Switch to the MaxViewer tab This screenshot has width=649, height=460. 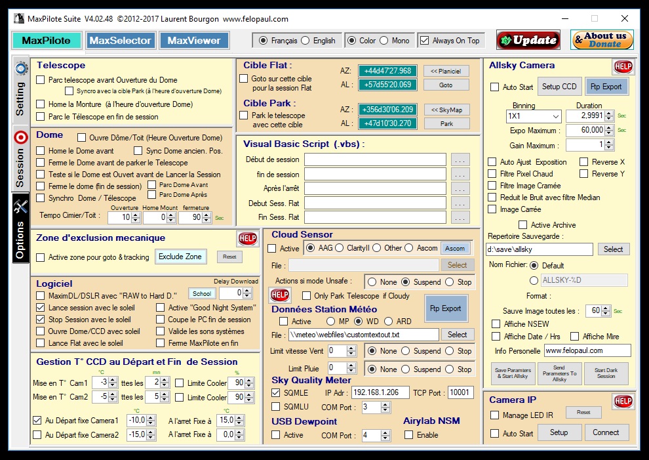point(194,41)
